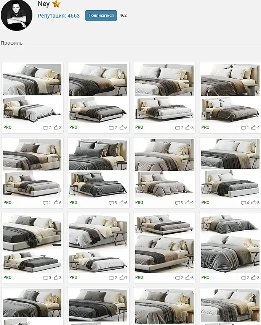The width and height of the screenshot is (261, 325).
Task: Click like icon with 7 likes, third row
Action: (x=122, y=277)
